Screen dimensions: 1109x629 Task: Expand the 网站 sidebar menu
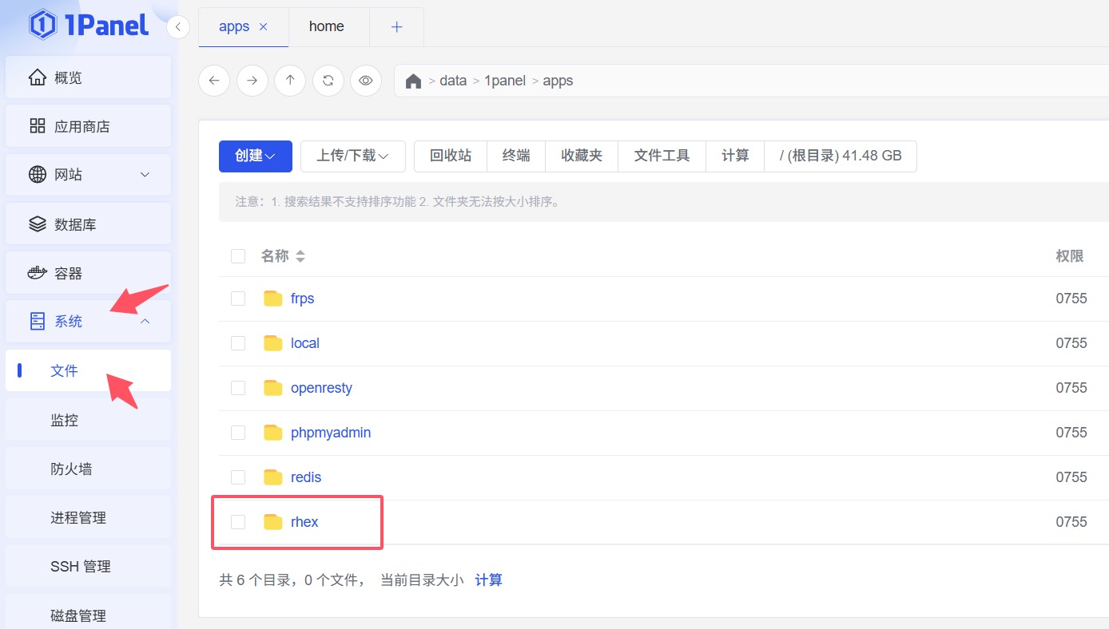click(88, 175)
